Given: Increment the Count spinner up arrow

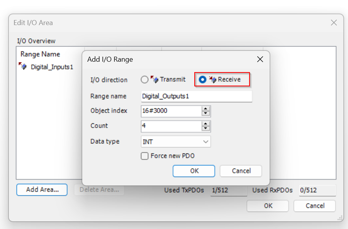Looking at the screenshot, I should 206,124.
